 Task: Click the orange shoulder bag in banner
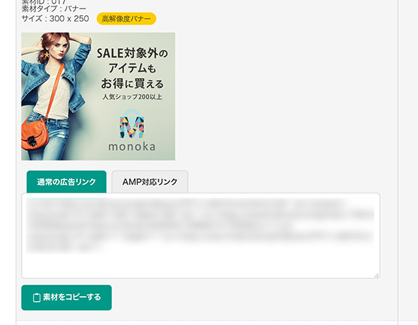point(35,134)
